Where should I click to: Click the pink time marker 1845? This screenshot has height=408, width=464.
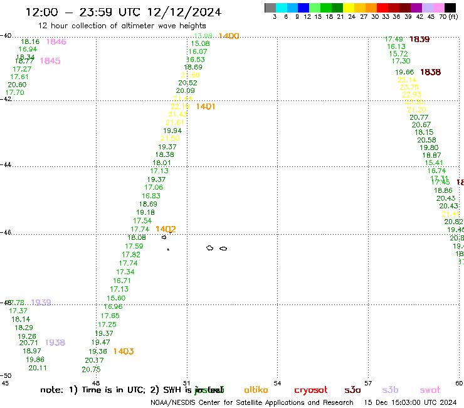click(50, 61)
